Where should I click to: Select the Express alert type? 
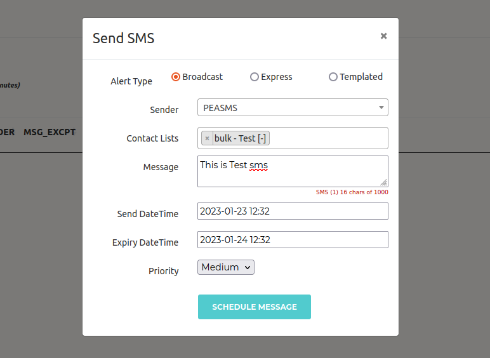(255, 77)
